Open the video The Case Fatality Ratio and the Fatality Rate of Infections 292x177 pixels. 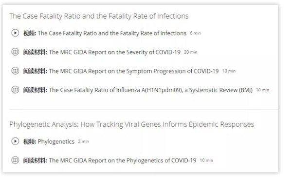(x=112, y=33)
